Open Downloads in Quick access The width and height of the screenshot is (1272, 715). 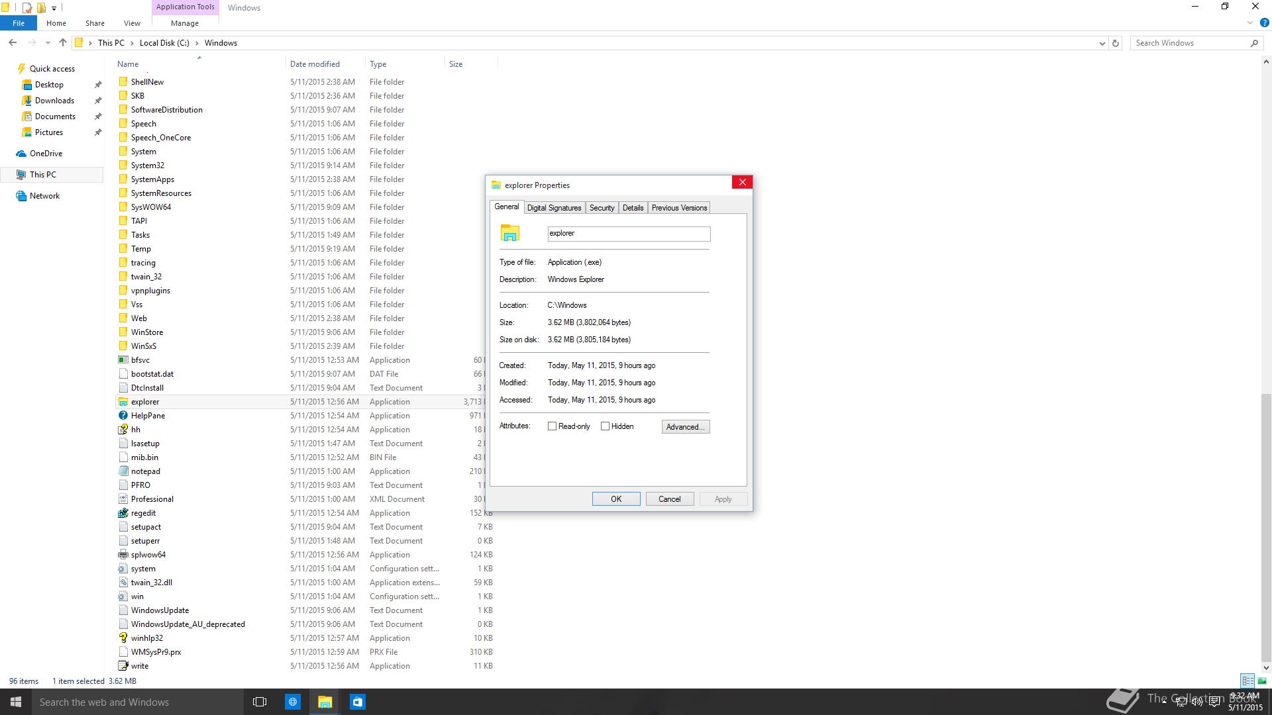coord(54,101)
